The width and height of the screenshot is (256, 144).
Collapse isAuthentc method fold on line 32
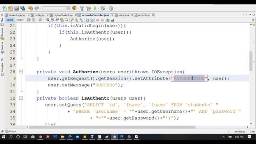pyautogui.click(x=21, y=98)
